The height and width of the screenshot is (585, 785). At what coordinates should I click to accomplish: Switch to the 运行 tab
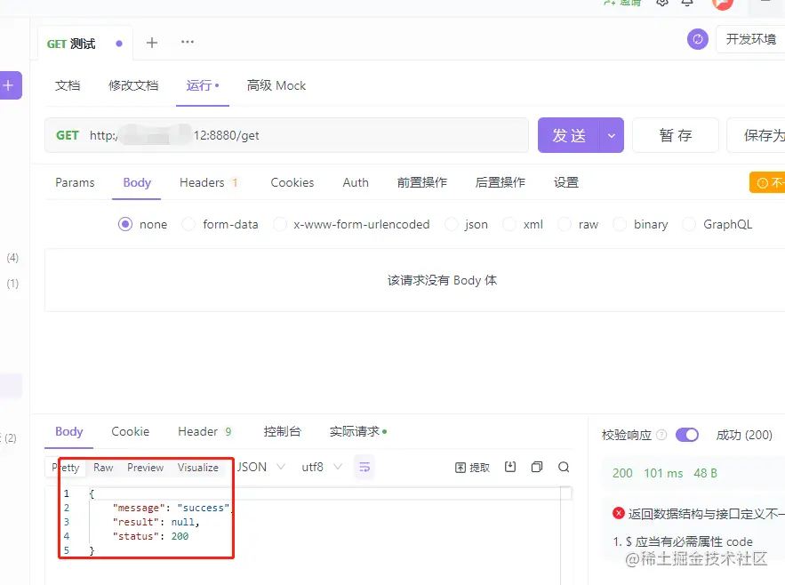[203, 85]
